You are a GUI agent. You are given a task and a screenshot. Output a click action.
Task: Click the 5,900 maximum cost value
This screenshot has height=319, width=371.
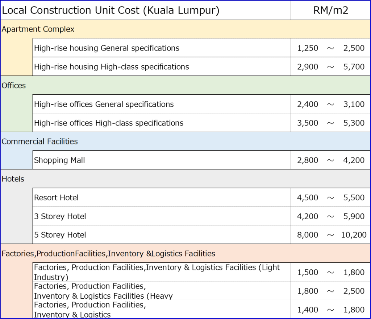point(354,216)
